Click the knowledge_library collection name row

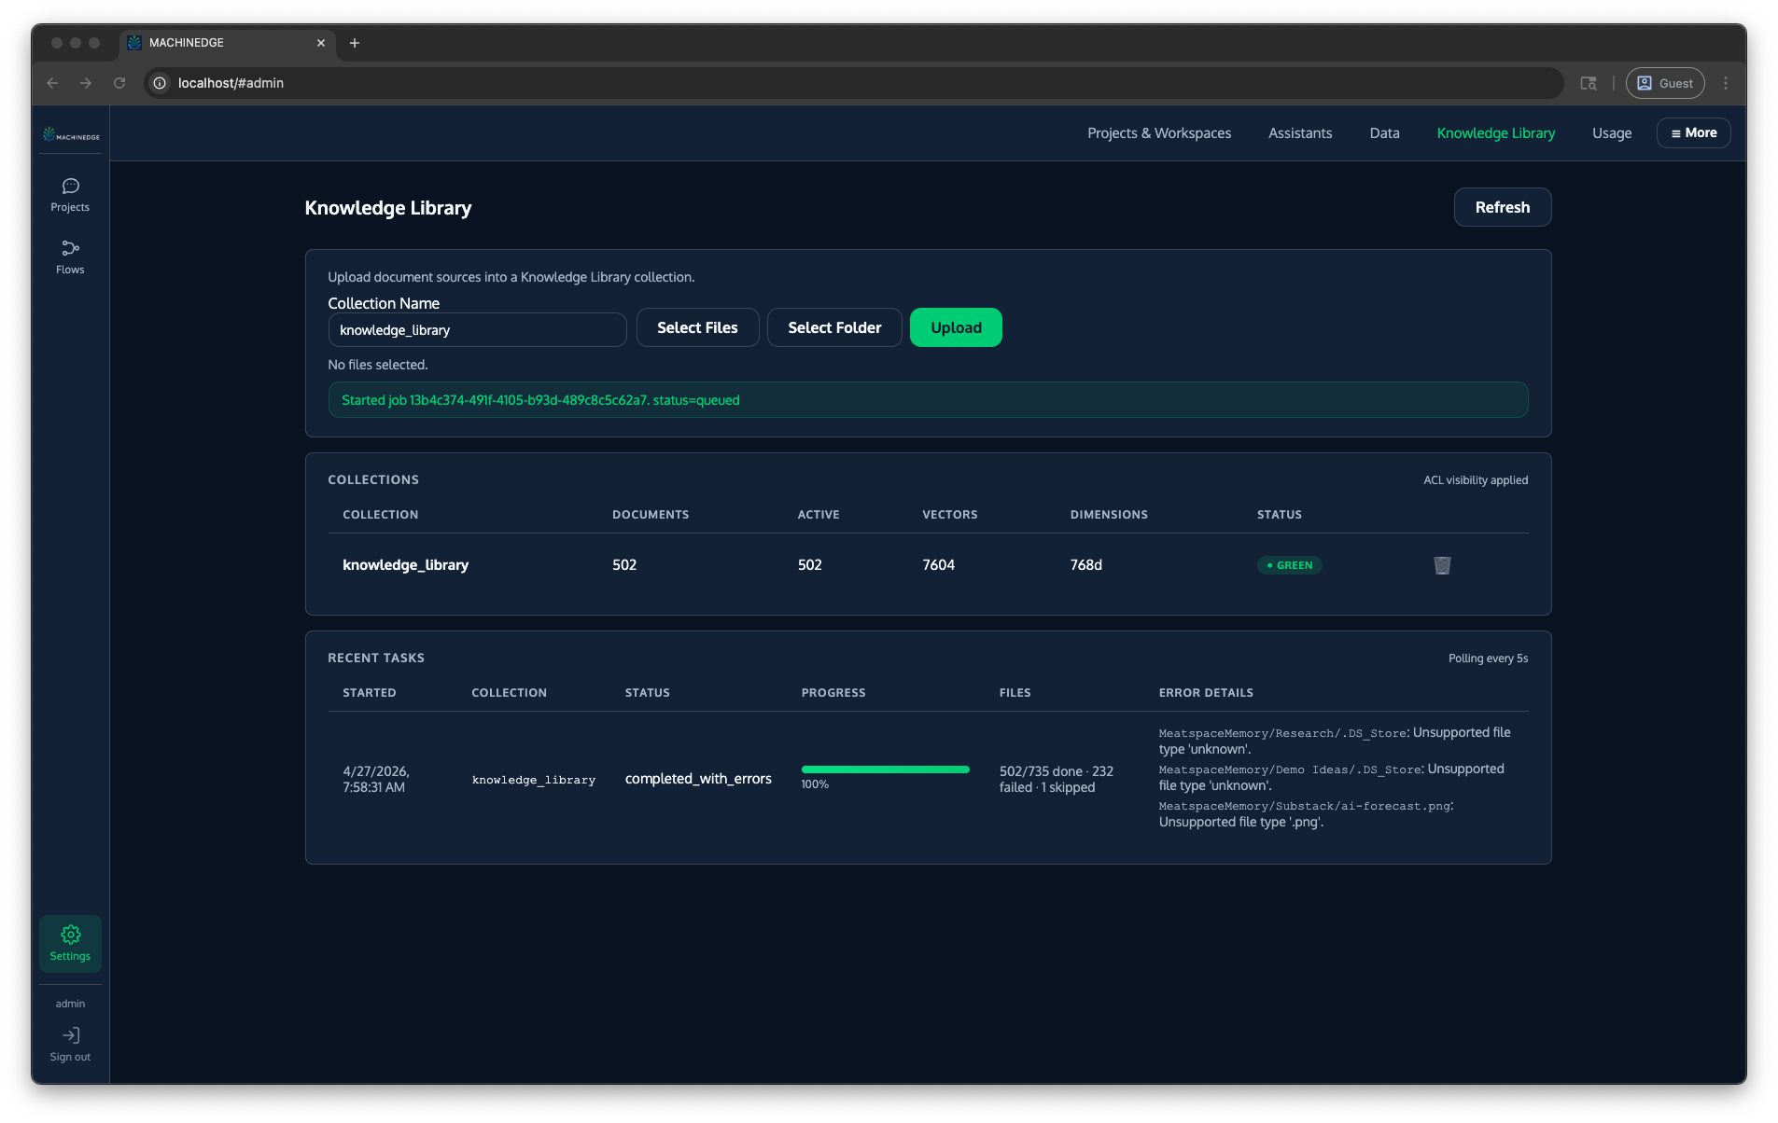pos(405,565)
